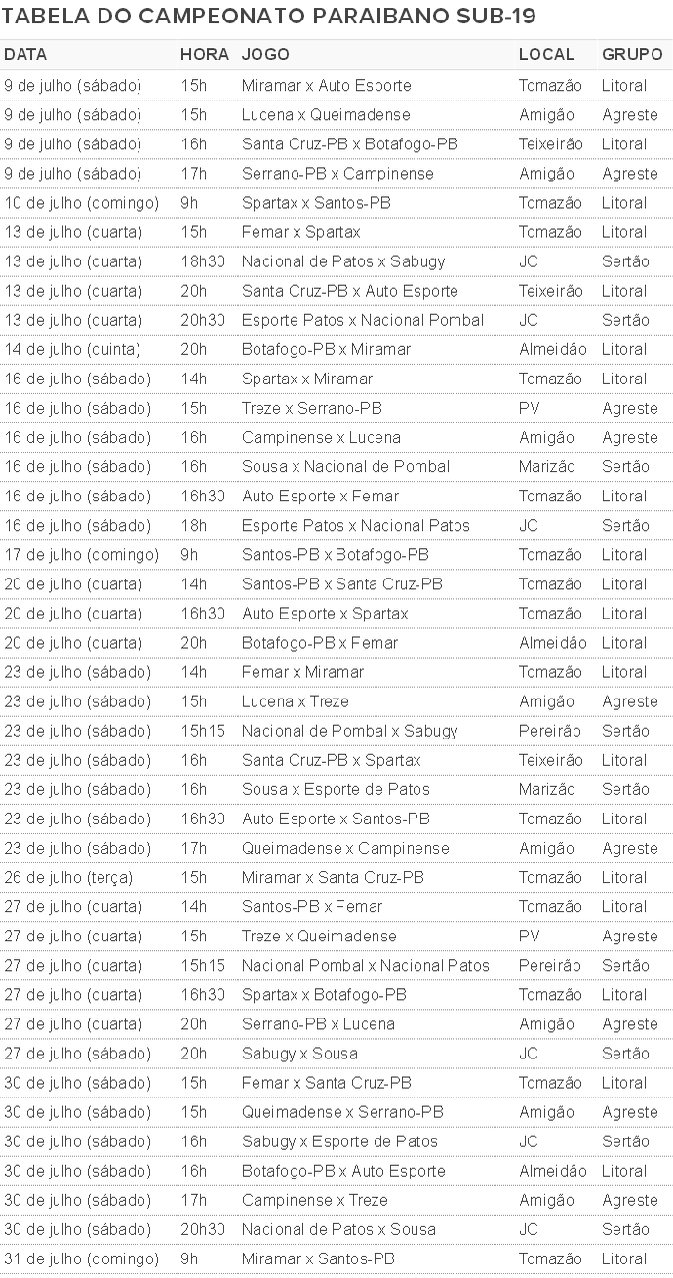Click the Nacional de Patos x Sabugy match
This screenshot has width=673, height=1278.
coord(343,261)
